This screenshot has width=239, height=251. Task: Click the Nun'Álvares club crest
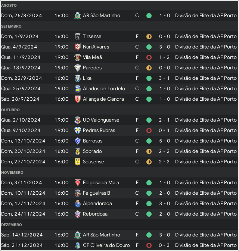coord(78,47)
